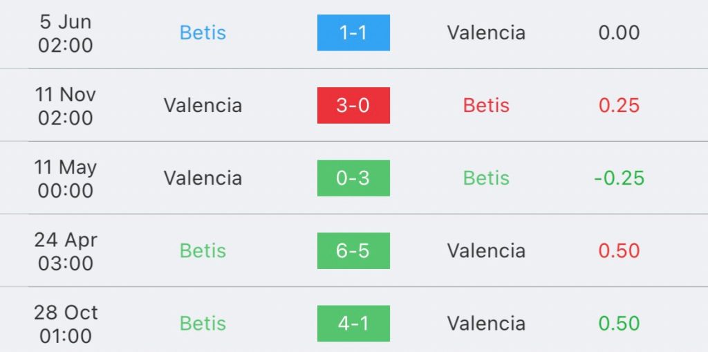
Task: Select blue Betis team in 5 Jun match
Action: pyautogui.click(x=203, y=33)
